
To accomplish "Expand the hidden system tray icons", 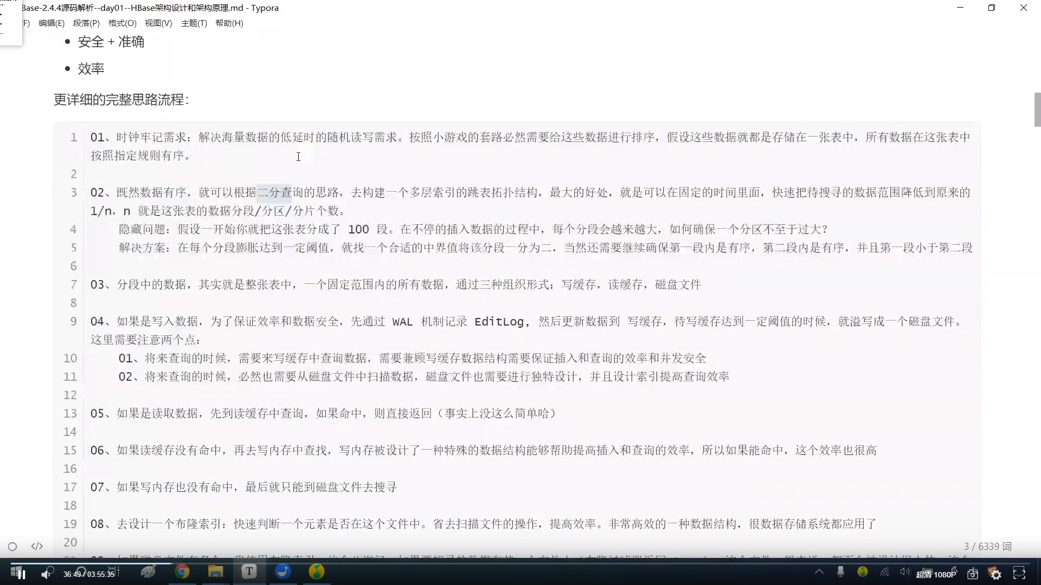I will [x=819, y=571].
